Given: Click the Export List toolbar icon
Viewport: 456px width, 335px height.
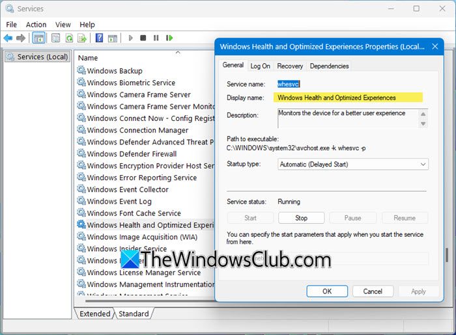Looking at the screenshot, I should click(82, 38).
